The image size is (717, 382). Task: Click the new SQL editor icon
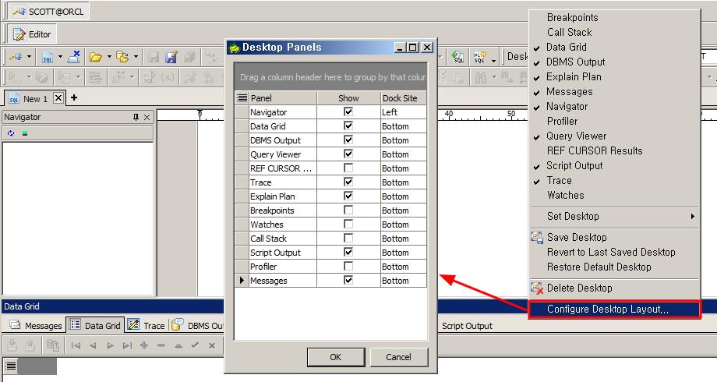click(48, 57)
